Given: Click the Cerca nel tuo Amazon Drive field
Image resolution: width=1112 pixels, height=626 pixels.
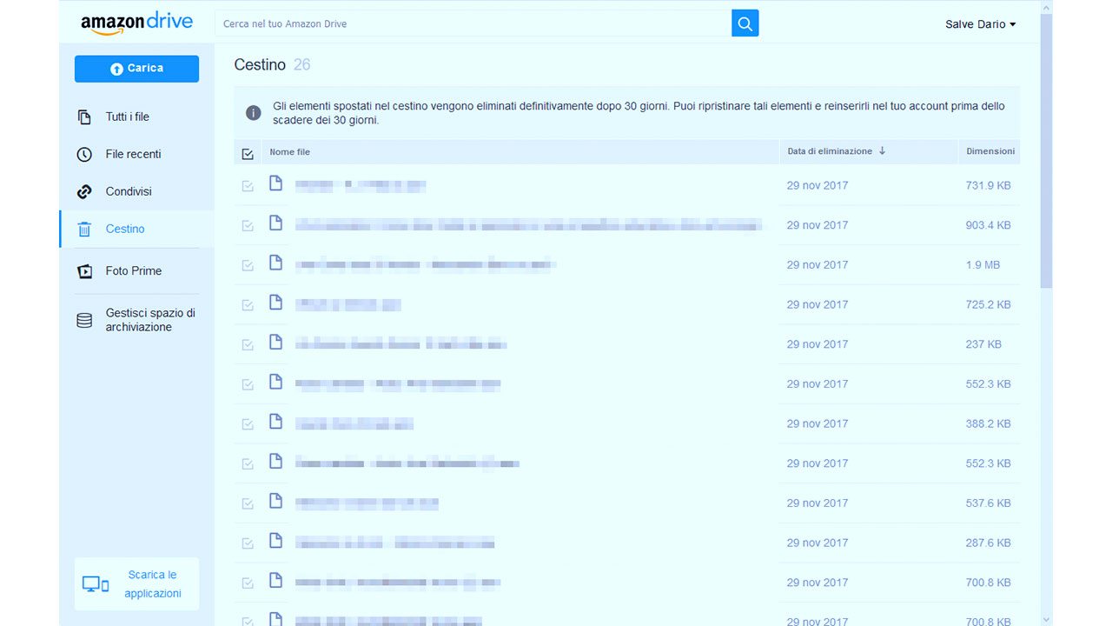Looking at the screenshot, I should click(473, 23).
